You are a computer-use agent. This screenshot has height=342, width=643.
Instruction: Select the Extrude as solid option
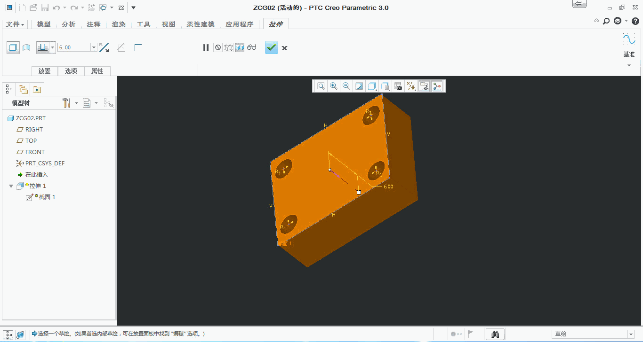pos(13,47)
